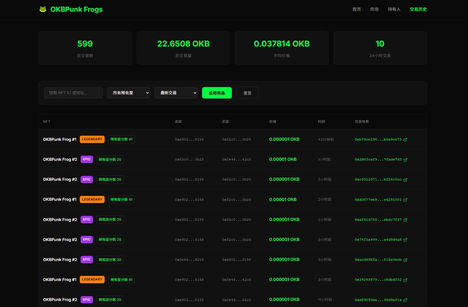Open the 持有人 nav tab

point(394,9)
